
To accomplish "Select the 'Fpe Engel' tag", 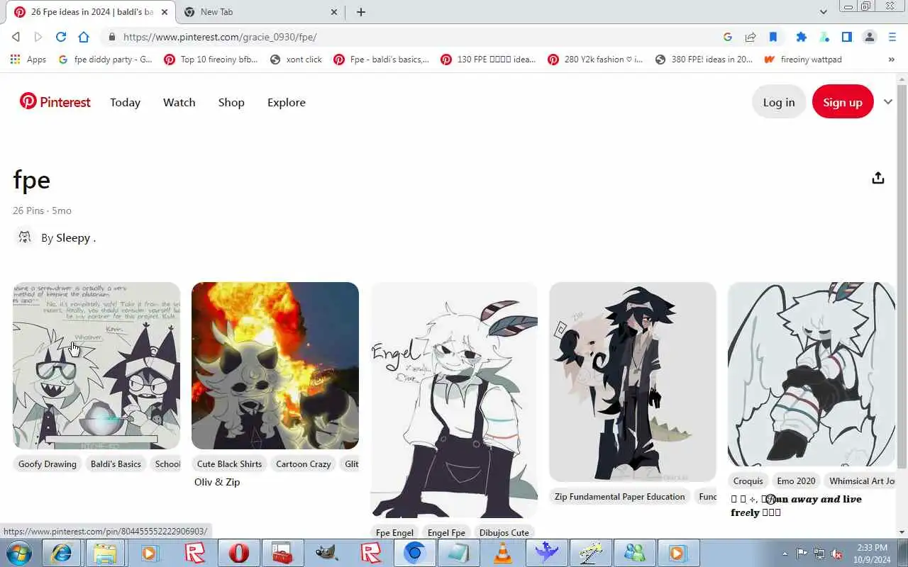I will (394, 532).
